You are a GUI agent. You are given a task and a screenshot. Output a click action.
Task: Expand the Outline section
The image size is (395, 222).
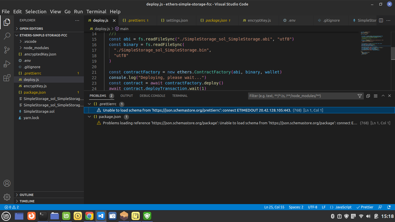49,195
